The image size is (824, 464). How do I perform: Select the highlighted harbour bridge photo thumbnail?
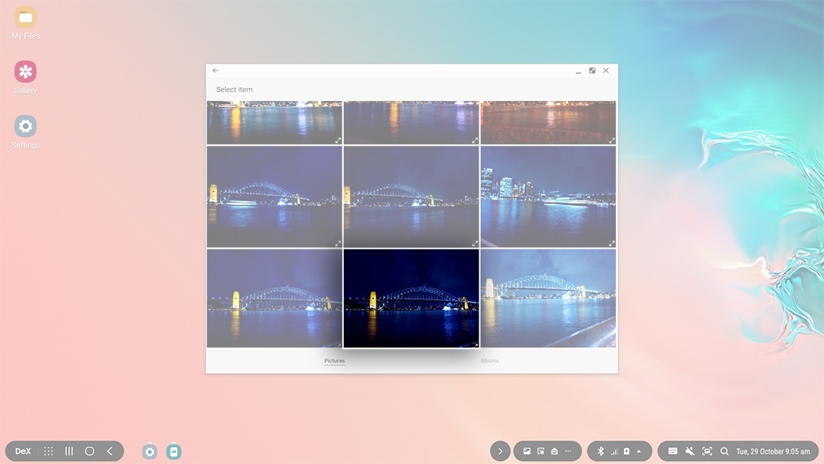[411, 297]
